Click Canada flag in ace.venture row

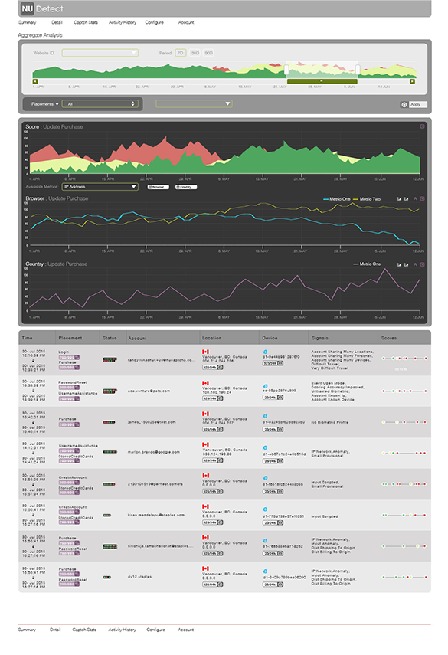(205, 383)
